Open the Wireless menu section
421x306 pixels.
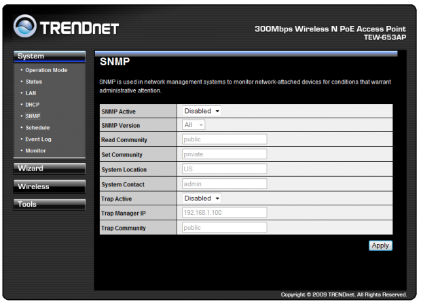pos(50,186)
